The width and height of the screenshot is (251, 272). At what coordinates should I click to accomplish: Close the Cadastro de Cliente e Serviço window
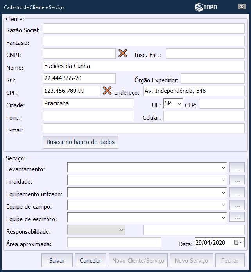click(242, 7)
